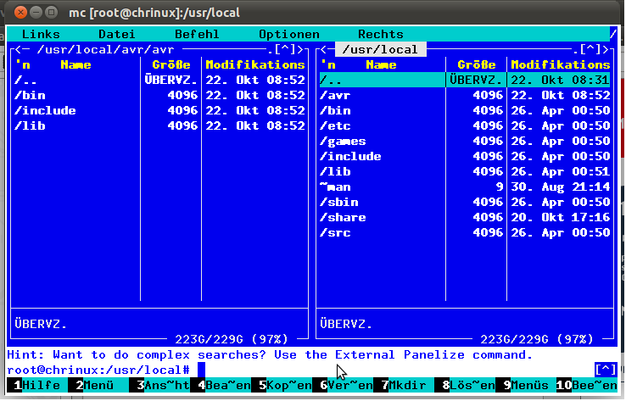Click /share date 20. Okt 17:16
This screenshot has width=626, height=401.
(x=561, y=218)
